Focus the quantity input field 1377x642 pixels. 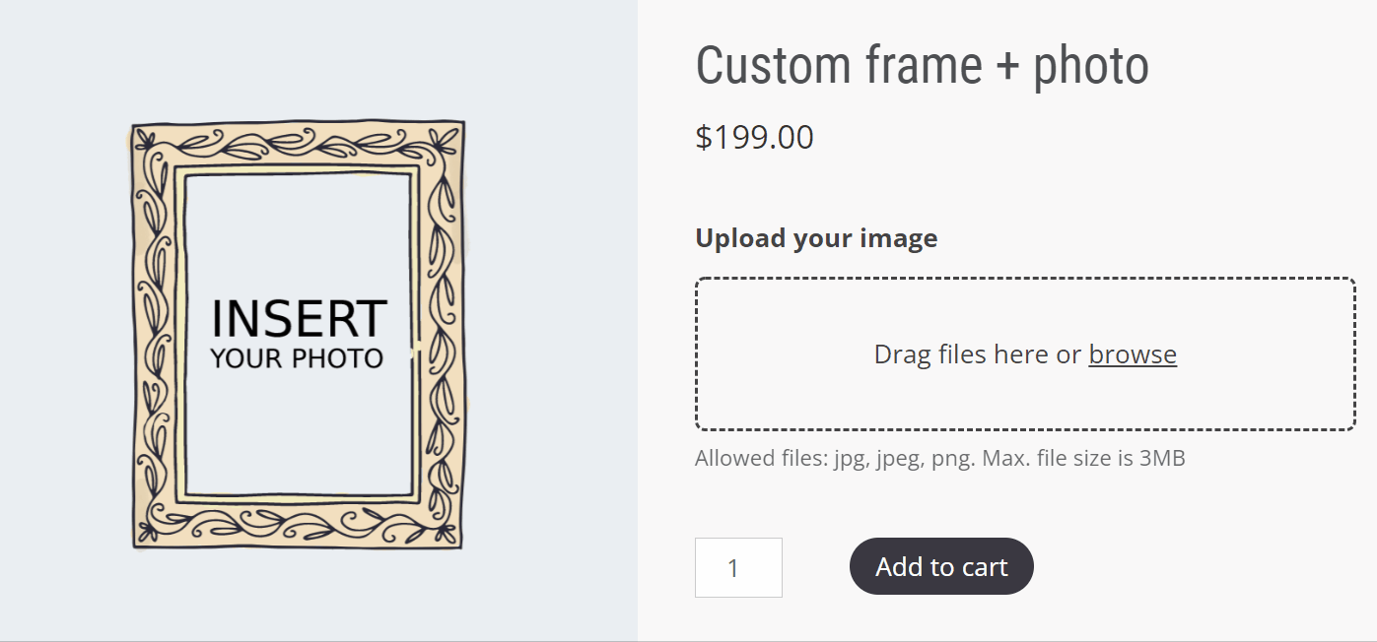click(738, 567)
